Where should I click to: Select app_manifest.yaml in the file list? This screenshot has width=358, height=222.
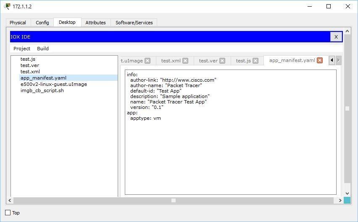coord(68,78)
